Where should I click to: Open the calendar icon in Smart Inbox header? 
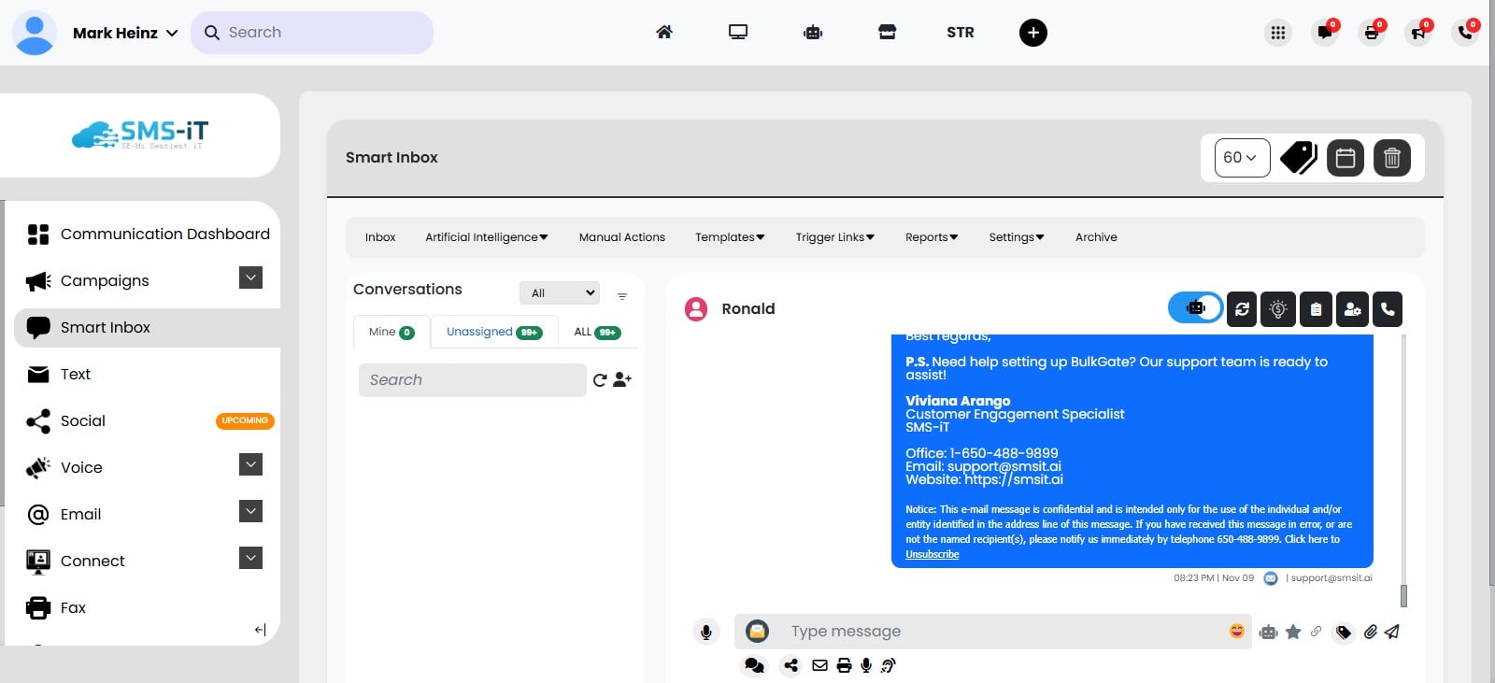pyautogui.click(x=1345, y=158)
